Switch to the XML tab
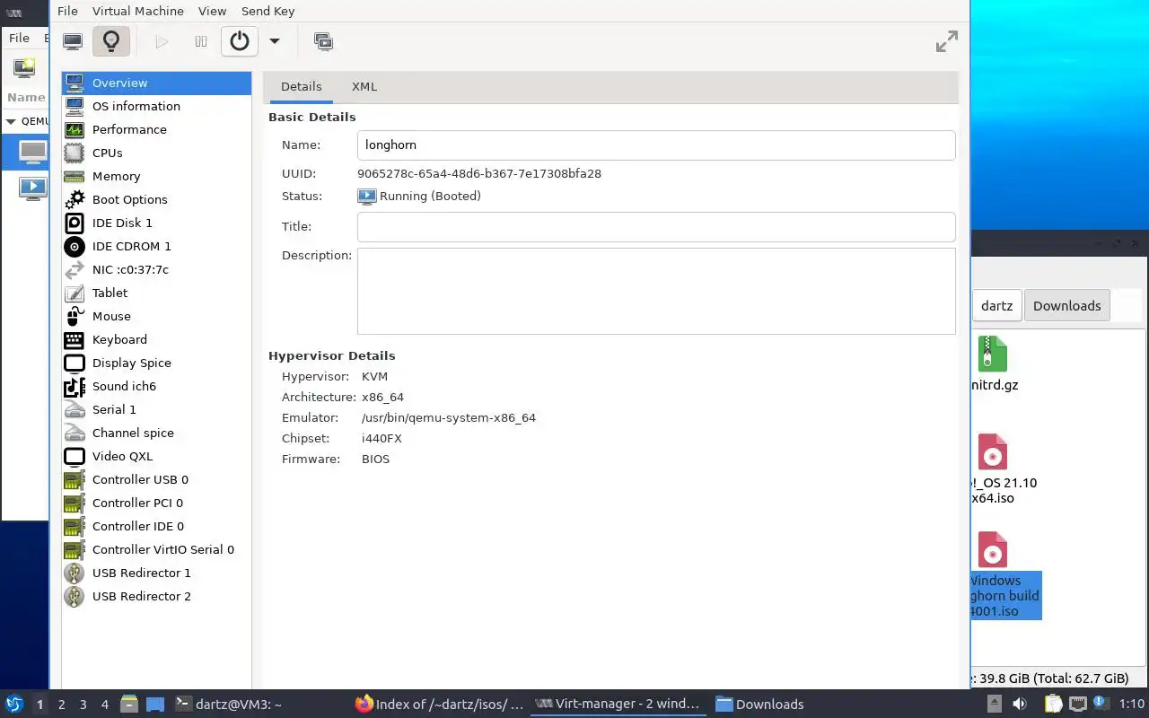Screen dimensions: 1149x718 click(x=364, y=87)
